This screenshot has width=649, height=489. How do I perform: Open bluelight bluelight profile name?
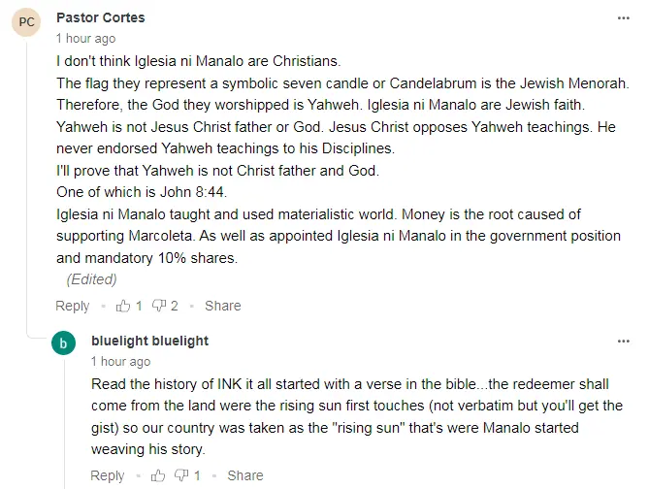149,341
